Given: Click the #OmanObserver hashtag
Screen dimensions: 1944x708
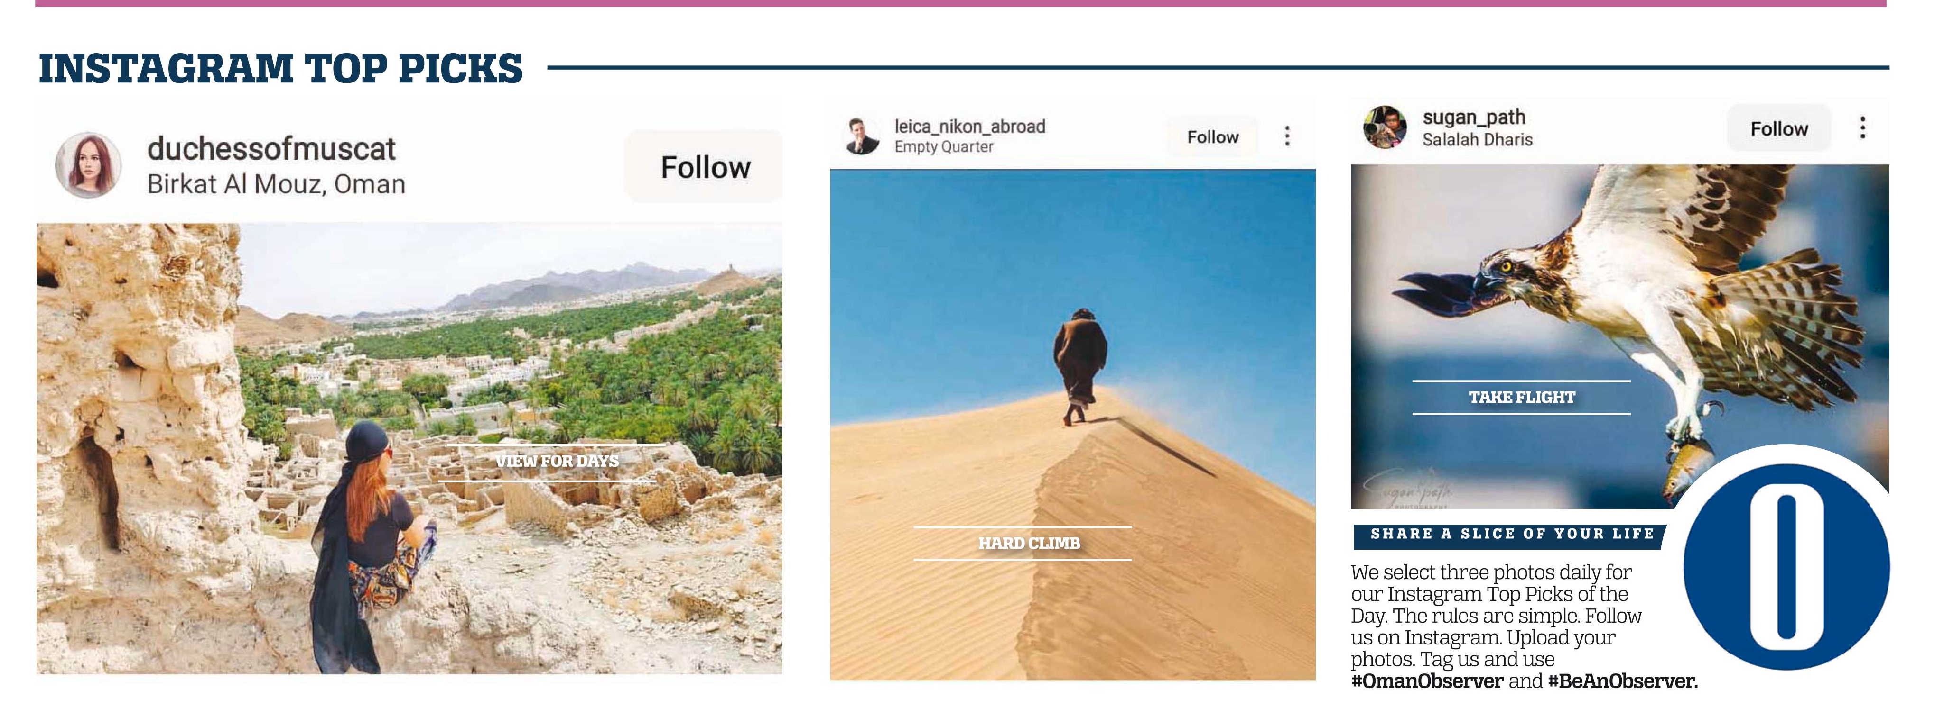Looking at the screenshot, I should [x=1427, y=681].
